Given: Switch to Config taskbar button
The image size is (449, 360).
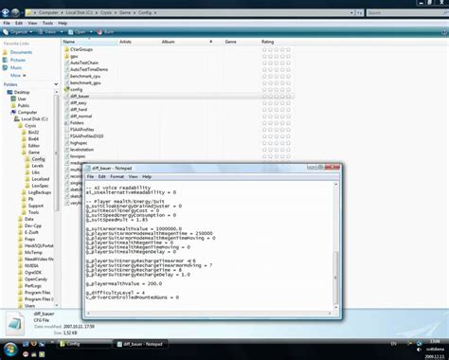Looking at the screenshot, I should coord(84,344).
